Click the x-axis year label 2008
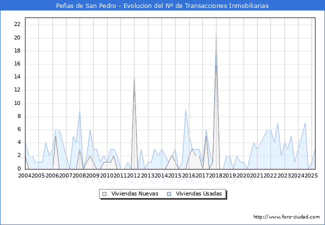 (x=79, y=175)
